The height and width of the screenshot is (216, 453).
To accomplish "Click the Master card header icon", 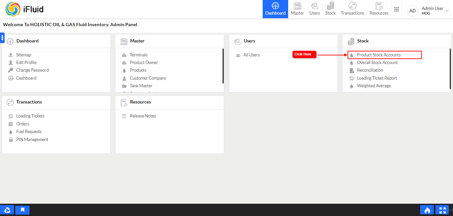I will 124,41.
